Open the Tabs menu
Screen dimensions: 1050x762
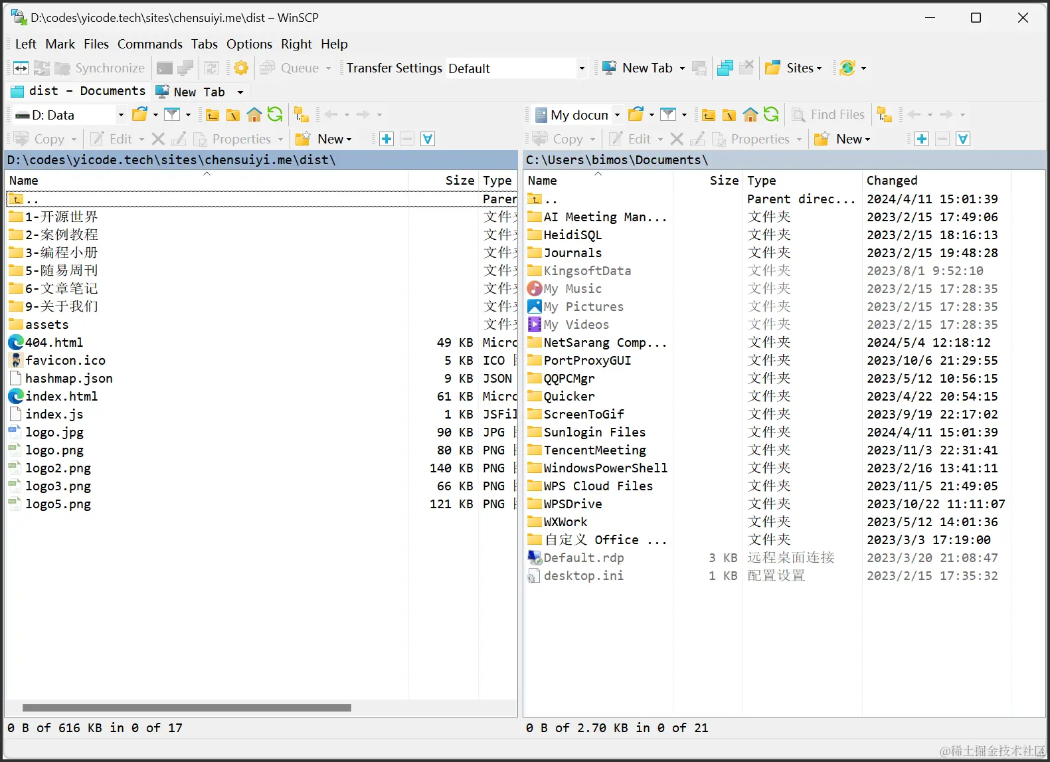point(205,44)
